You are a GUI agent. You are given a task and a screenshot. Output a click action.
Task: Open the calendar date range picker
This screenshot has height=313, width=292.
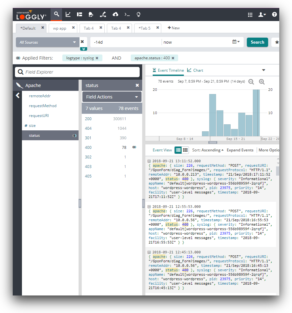[236, 42]
